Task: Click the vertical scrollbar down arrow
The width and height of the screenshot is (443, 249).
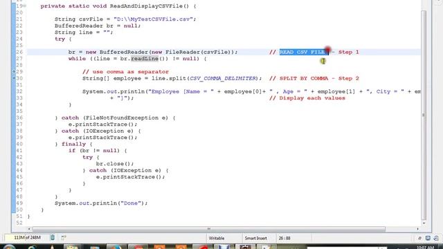Action: (424, 223)
